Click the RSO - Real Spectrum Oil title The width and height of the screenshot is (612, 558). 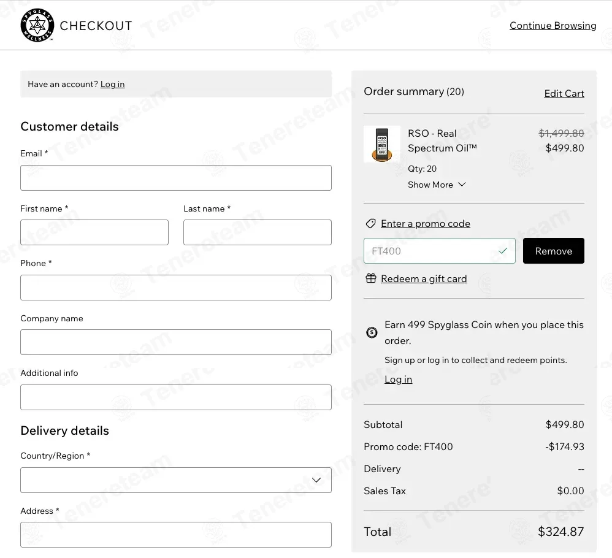[x=442, y=141]
